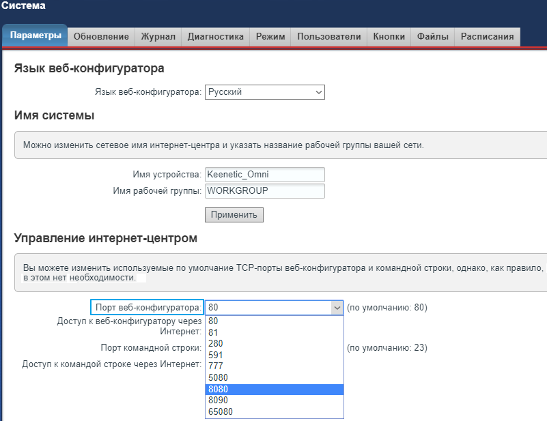Go to the Диагностика tab
Screen dimensions: 547x421
pos(215,37)
